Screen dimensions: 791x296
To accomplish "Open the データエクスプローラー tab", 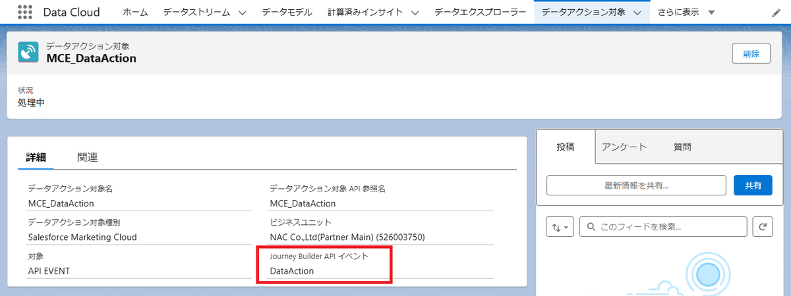I will (481, 12).
